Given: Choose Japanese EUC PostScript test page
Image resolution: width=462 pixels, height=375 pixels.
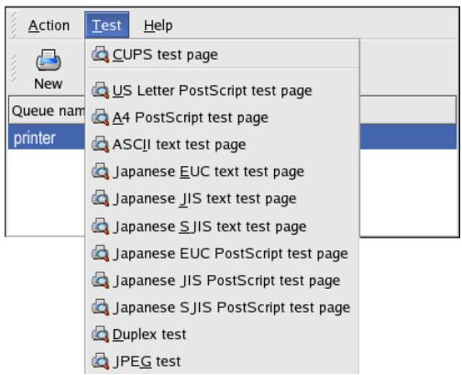Looking at the screenshot, I should point(222,253).
